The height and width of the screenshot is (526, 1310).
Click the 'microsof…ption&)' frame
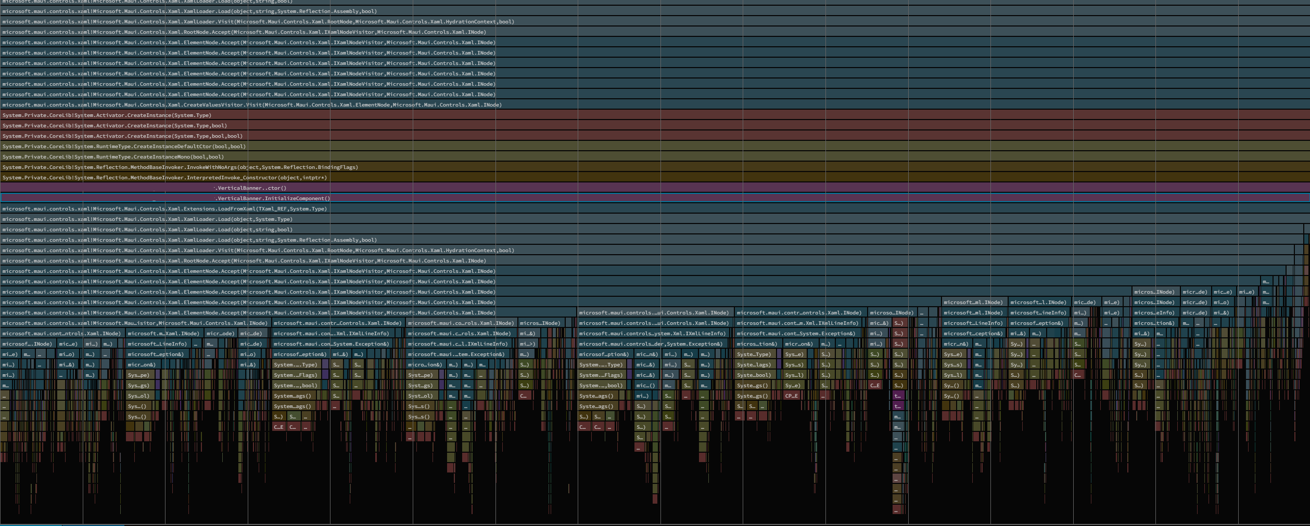604,354
